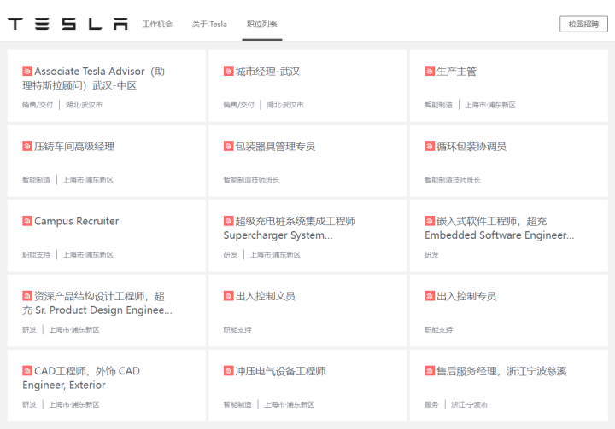Click urgent icon beside Campus Recruiter
Viewport: 615px width, 429px height.
(x=27, y=221)
